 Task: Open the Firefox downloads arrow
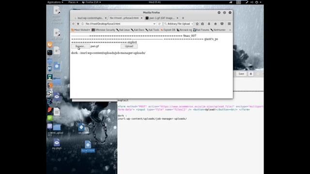click(x=209, y=24)
